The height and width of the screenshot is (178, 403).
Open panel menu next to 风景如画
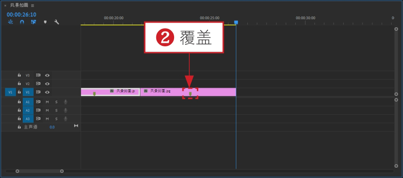33,5
